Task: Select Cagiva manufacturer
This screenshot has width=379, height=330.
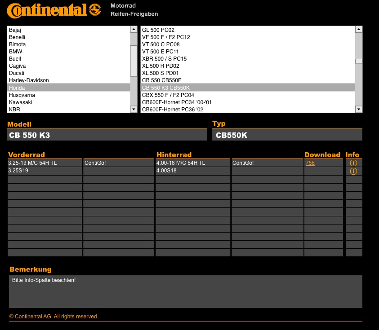Action: click(69, 66)
